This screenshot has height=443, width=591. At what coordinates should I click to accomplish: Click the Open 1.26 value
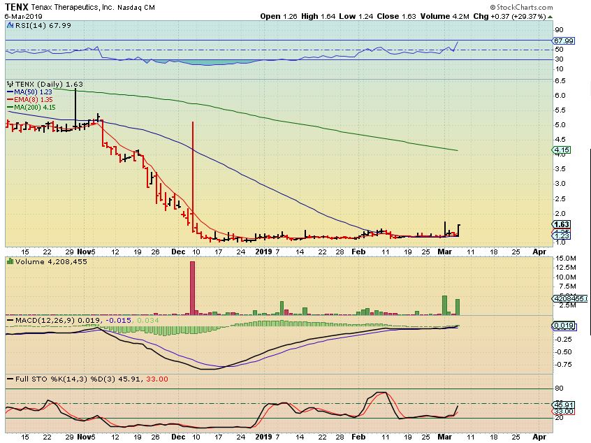click(279, 17)
